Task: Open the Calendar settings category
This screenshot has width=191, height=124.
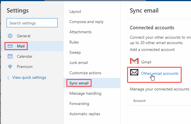Action: tap(32, 56)
